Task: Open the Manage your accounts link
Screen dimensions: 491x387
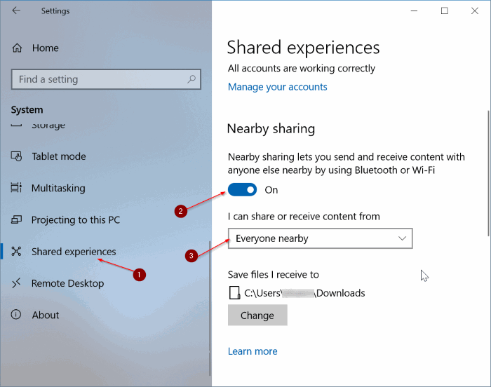Action: 277,87
